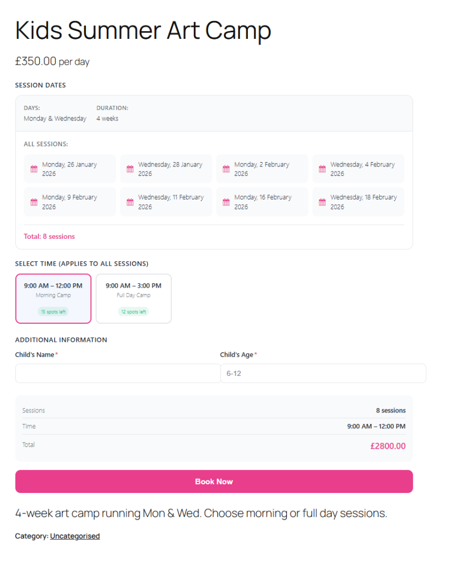Focus the Child's Age input field

point(323,373)
